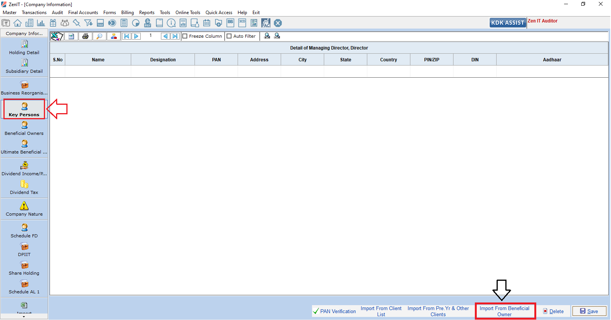The height and width of the screenshot is (320, 611).
Task: Click the Name column header
Action: 98,60
